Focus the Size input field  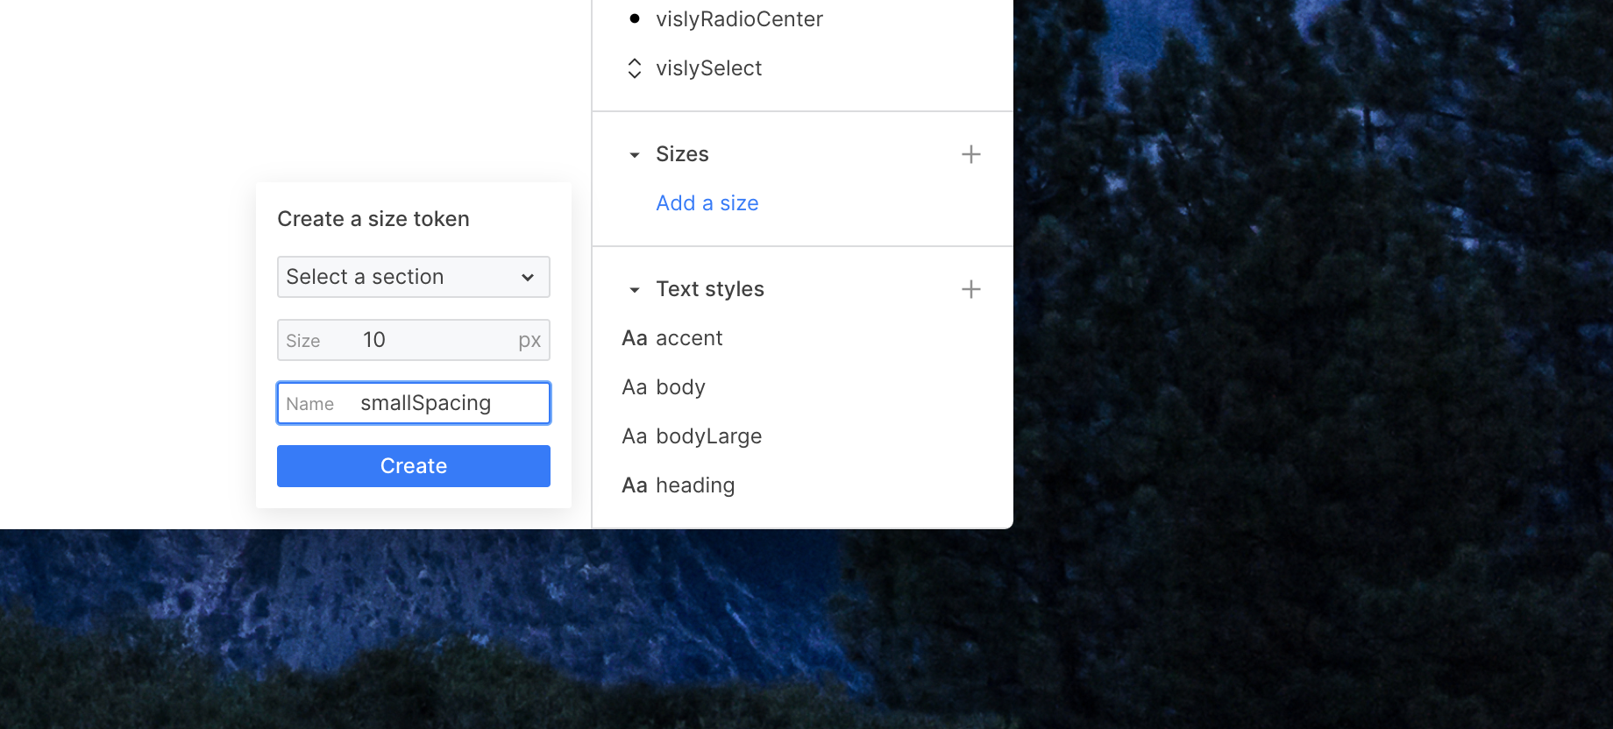pos(414,340)
